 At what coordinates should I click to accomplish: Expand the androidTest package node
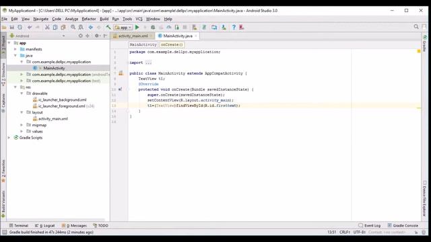(x=22, y=75)
